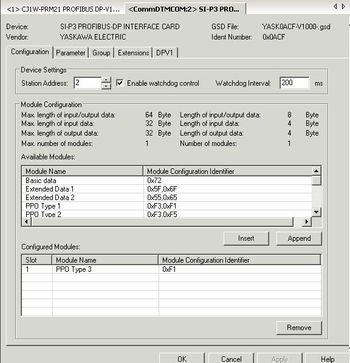Open Help with the Help button
350x363 pixels.
click(328, 358)
